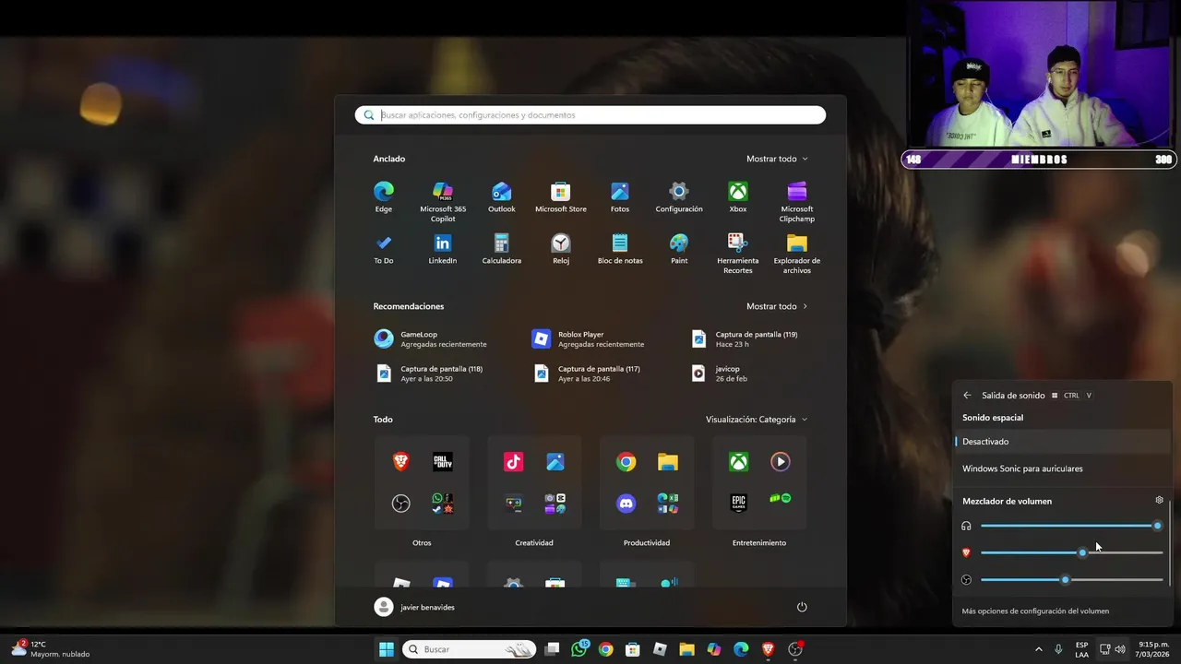1181x664 pixels.
Task: Launch Microsoft 365 Copilot pinned app
Action: tap(443, 201)
